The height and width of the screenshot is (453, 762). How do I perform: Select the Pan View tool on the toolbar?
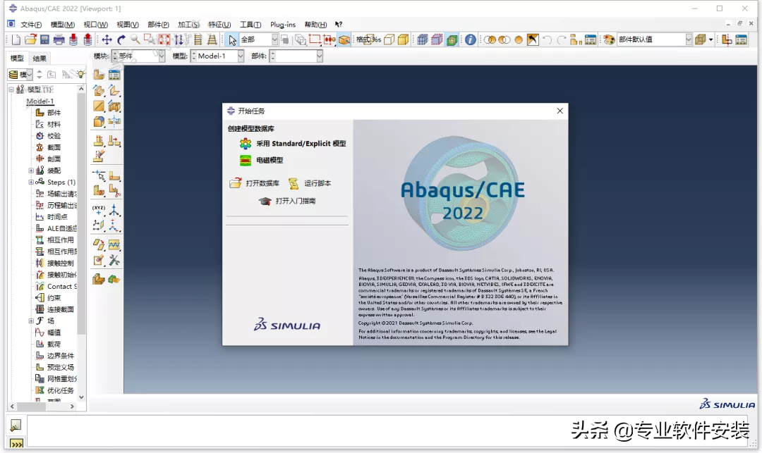pos(108,40)
